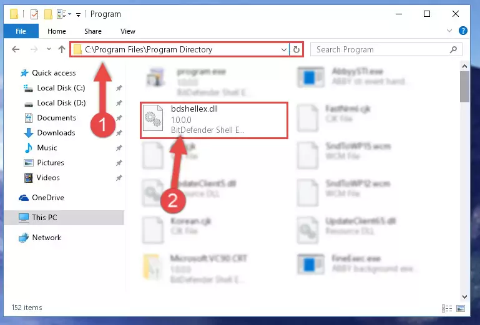
Task: Select This PC in the navigation pane
Action: [x=64, y=218]
